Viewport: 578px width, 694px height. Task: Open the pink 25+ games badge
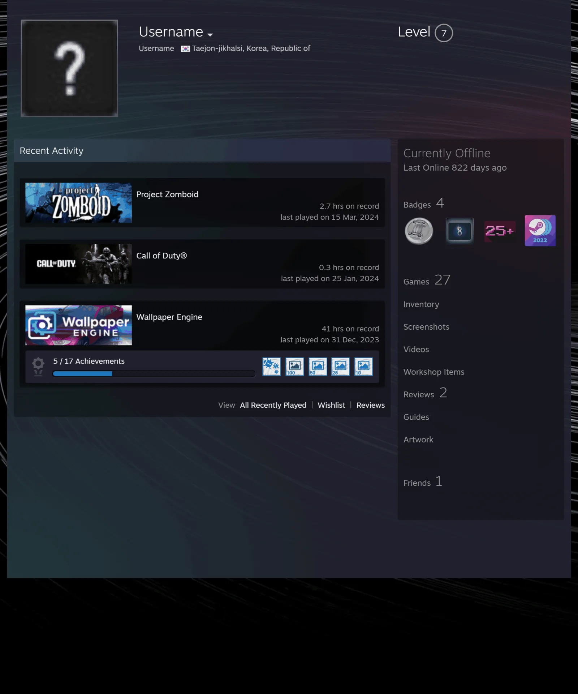[x=500, y=231]
